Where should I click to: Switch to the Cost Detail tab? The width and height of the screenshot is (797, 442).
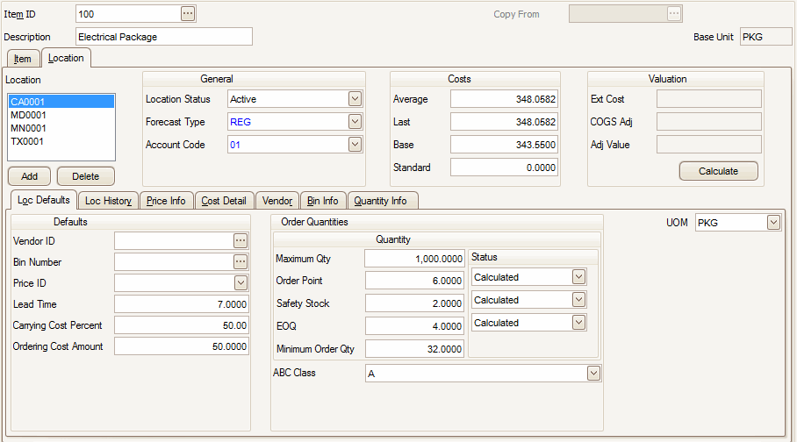point(225,201)
